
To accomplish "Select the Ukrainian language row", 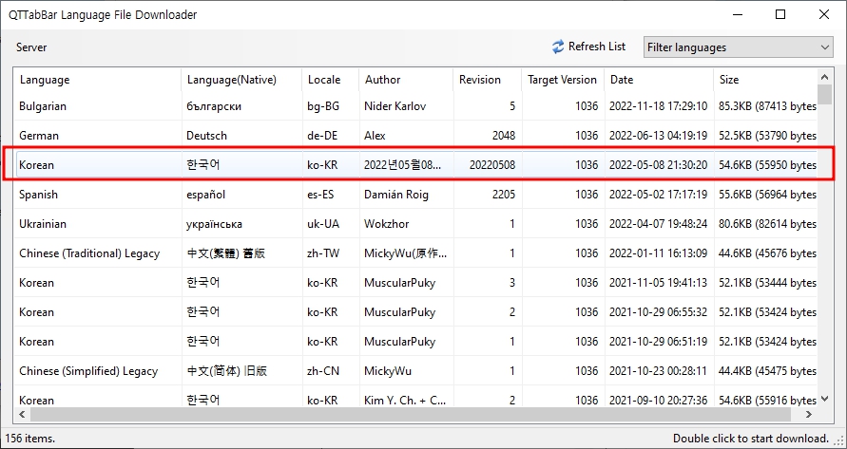I will (x=416, y=223).
